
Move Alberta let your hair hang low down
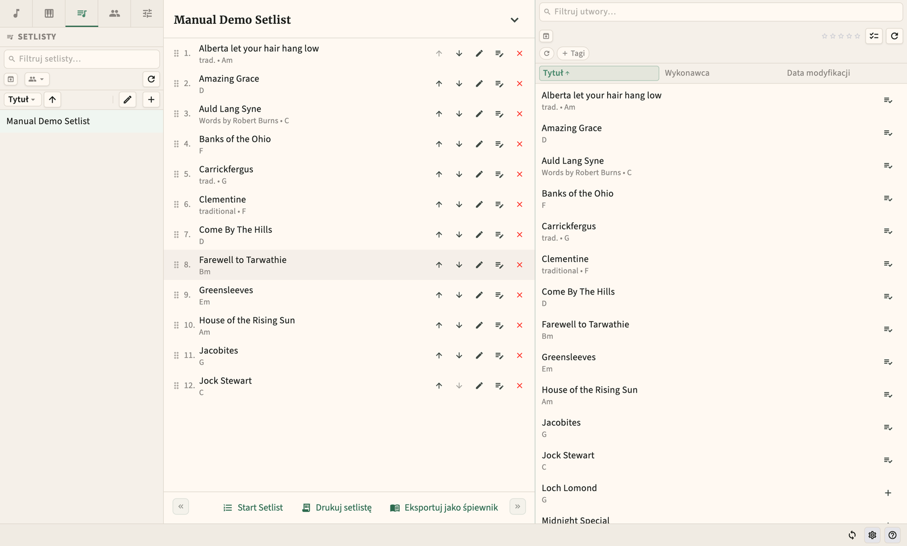pos(459,53)
